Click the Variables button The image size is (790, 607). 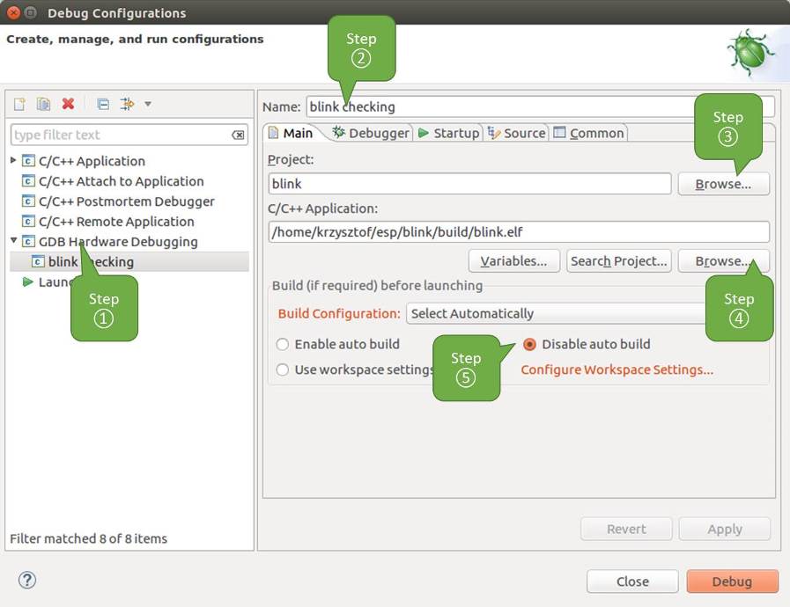click(514, 261)
